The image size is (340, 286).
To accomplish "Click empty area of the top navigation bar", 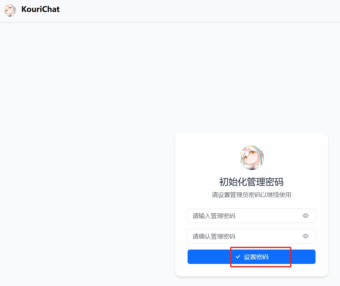I will (x=195, y=10).
